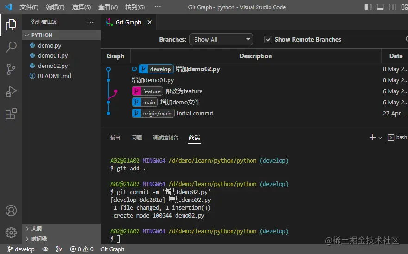
Task: Toggle Show Remote Branches checkbox
Action: 268,39
